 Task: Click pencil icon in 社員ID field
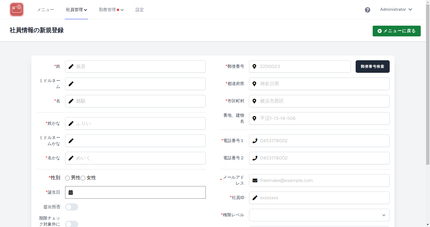pyautogui.click(x=255, y=198)
